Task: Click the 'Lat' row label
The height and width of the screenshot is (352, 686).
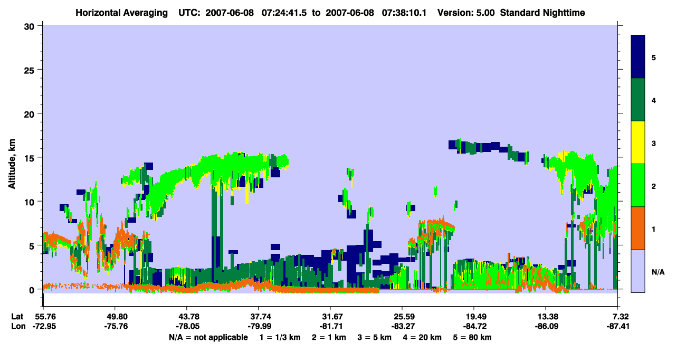Action: tap(18, 317)
